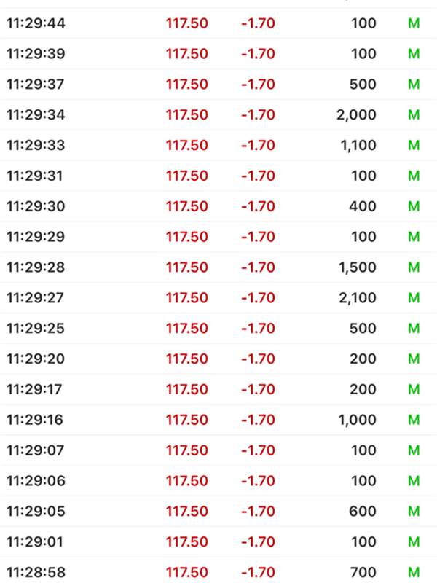Tap the M marker on 11:29:28 row

414,267
